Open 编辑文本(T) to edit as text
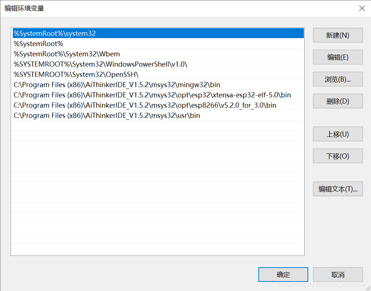 pyautogui.click(x=337, y=189)
